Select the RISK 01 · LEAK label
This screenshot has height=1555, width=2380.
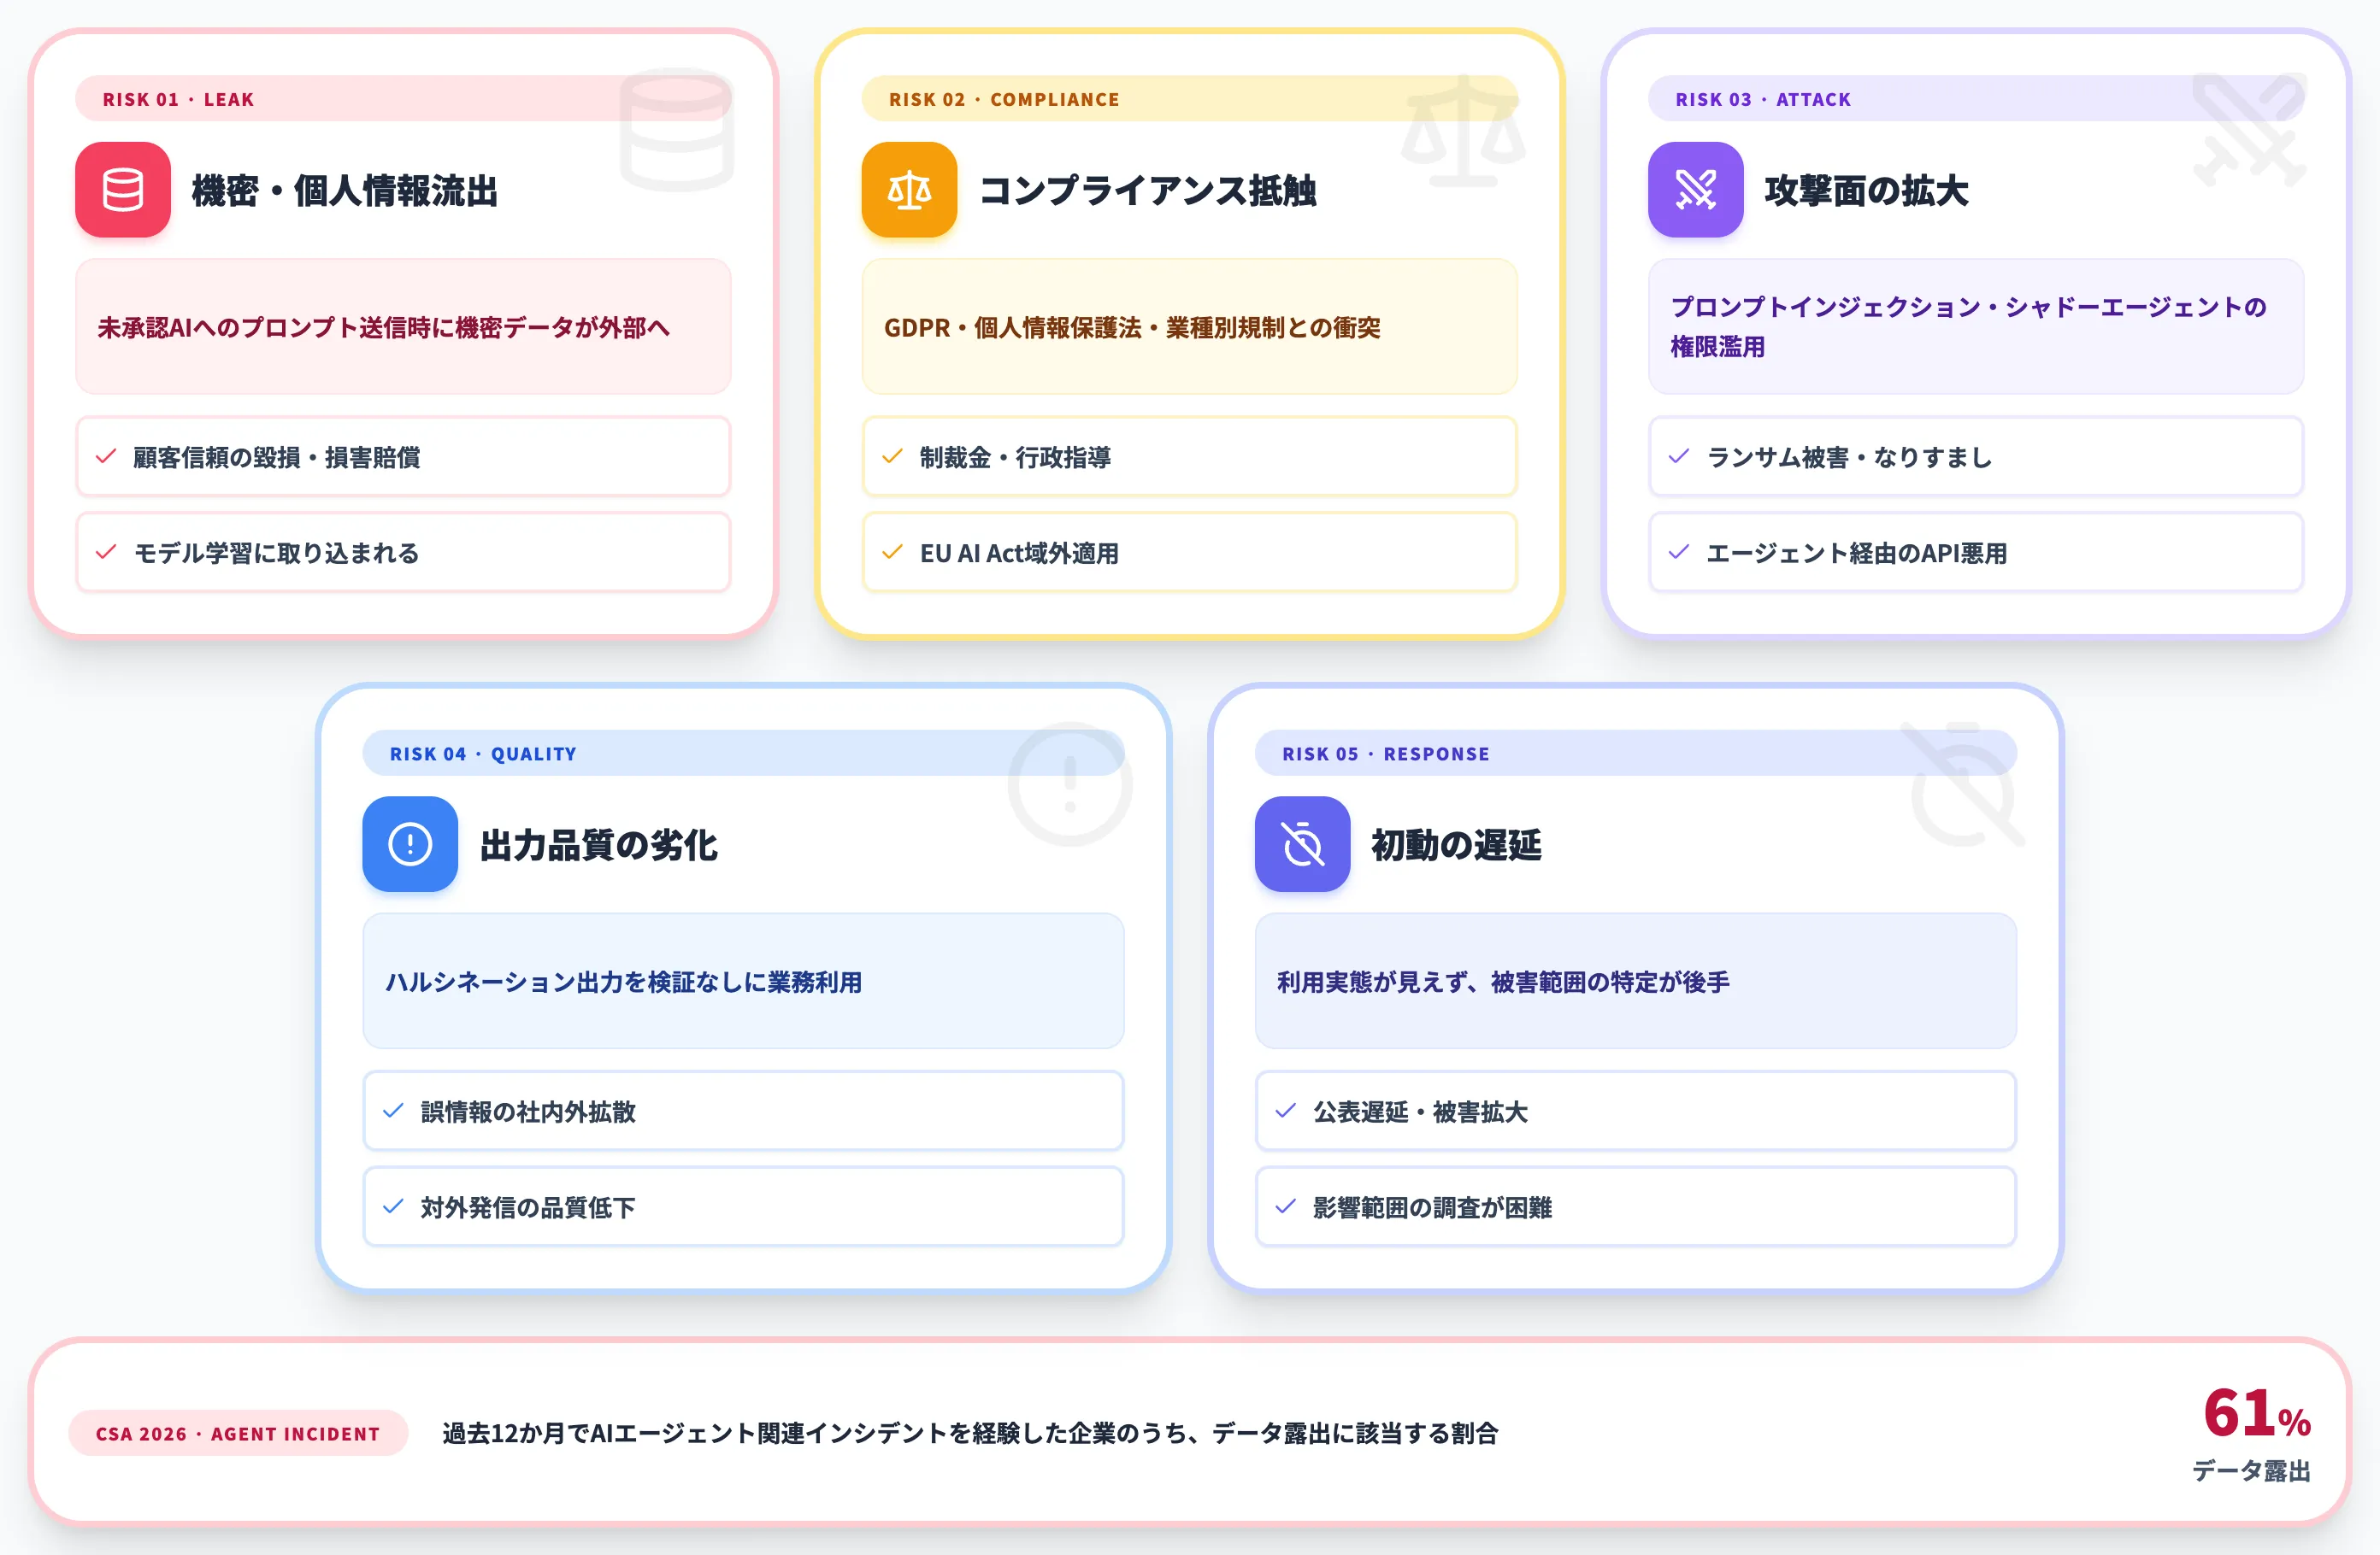[x=178, y=99]
